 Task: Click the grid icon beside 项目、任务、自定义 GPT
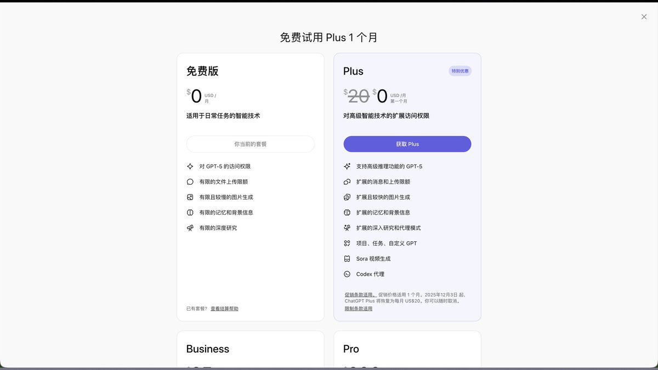(x=347, y=243)
